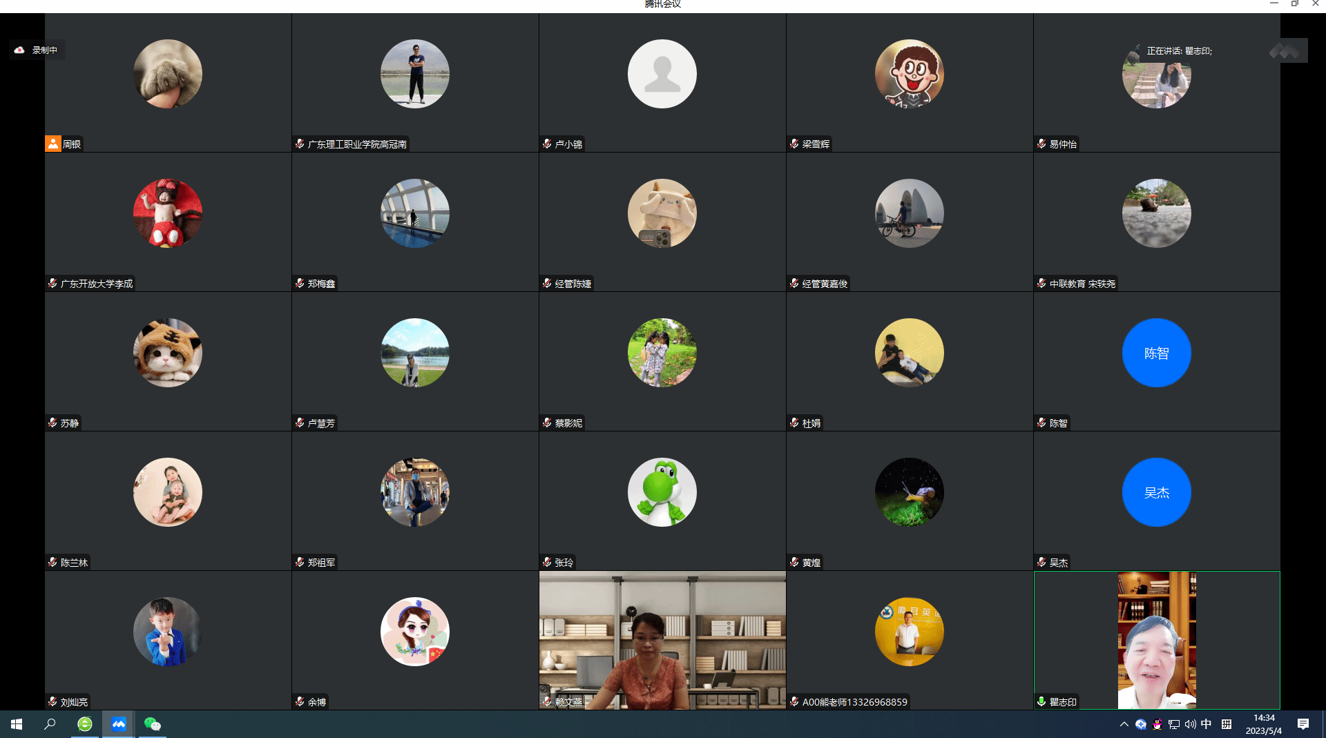The height and width of the screenshot is (738, 1326).
Task: Expand the hidden system tray icons chevron
Action: (x=1124, y=724)
